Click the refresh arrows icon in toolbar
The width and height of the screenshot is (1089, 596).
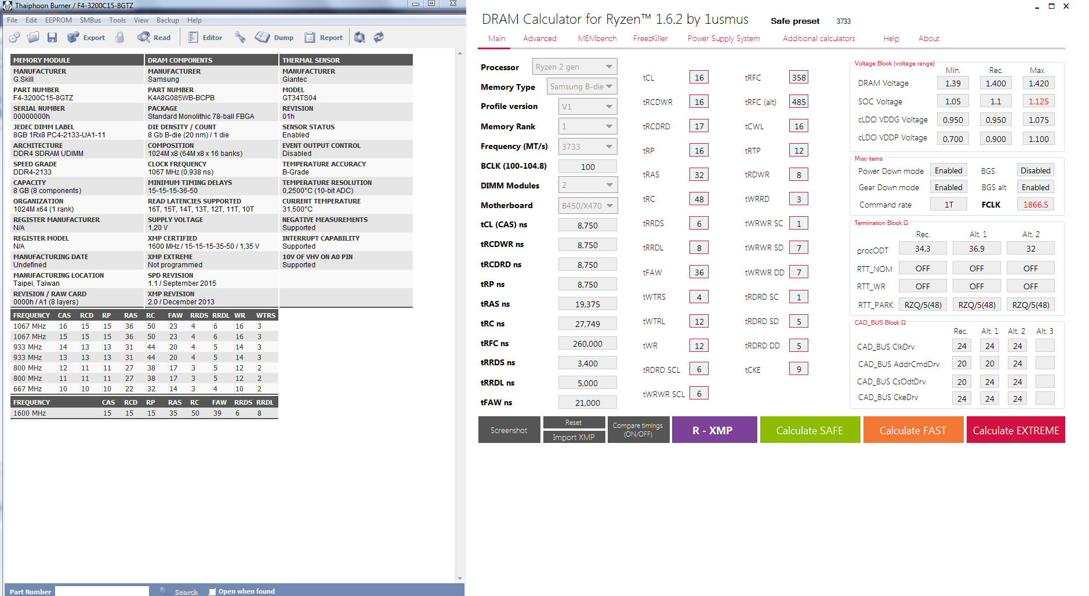379,38
